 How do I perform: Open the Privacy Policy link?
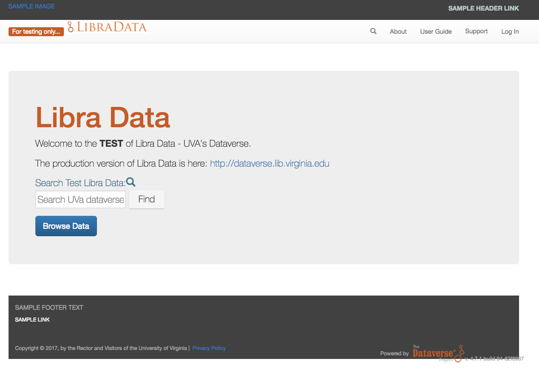coord(209,348)
